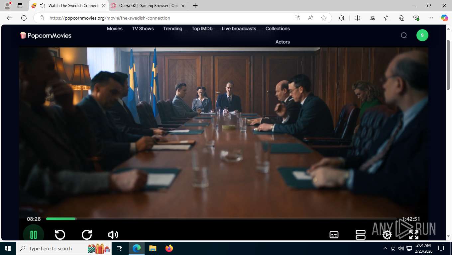452x255 pixels.
Task: Pause the video with the green pause button
Action: tap(34, 234)
